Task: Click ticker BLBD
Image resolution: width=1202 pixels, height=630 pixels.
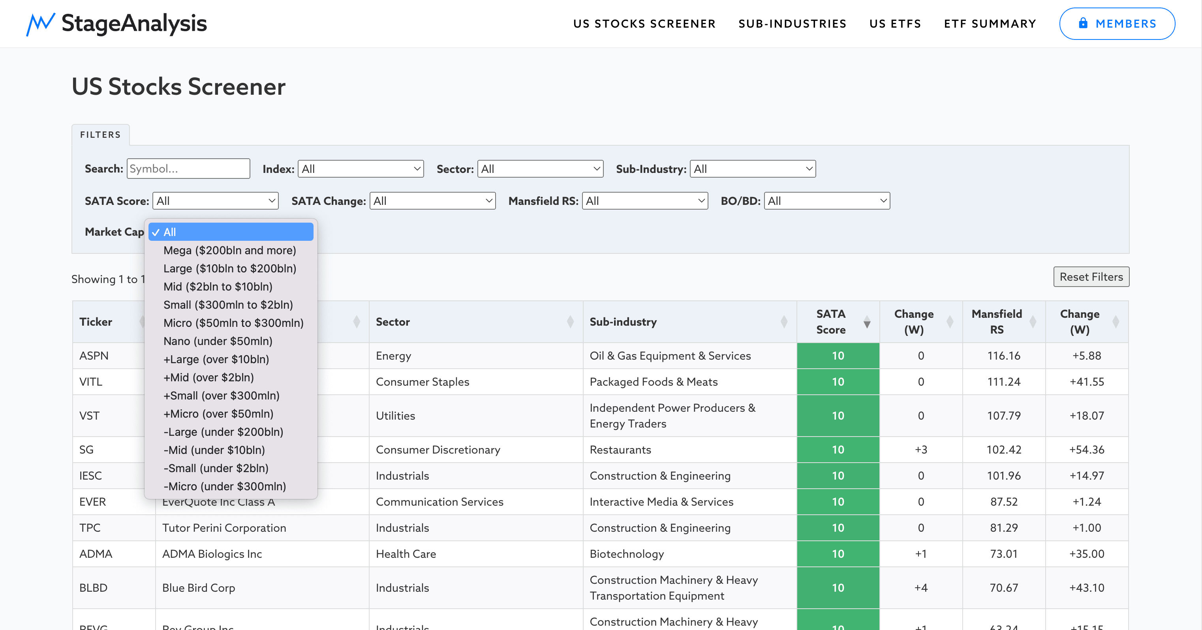Action: pyautogui.click(x=93, y=589)
